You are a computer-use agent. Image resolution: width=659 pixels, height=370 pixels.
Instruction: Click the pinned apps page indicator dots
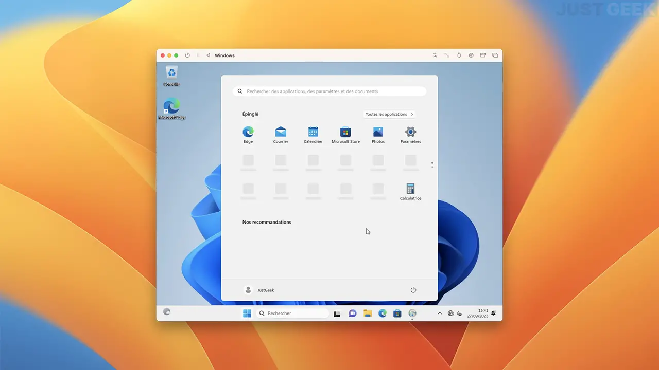[432, 165]
